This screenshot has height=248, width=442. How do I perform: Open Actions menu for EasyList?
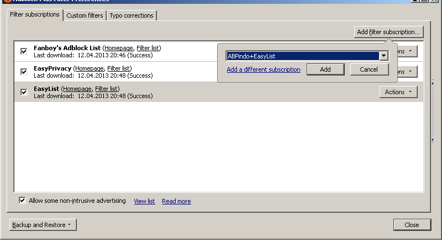[398, 92]
